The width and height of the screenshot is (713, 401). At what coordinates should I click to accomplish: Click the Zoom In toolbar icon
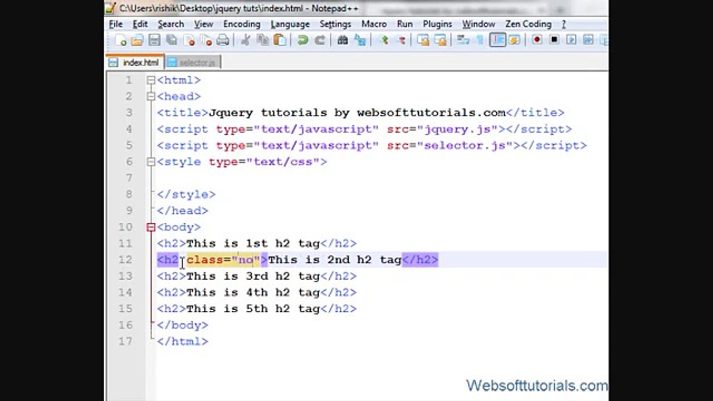pyautogui.click(x=383, y=40)
